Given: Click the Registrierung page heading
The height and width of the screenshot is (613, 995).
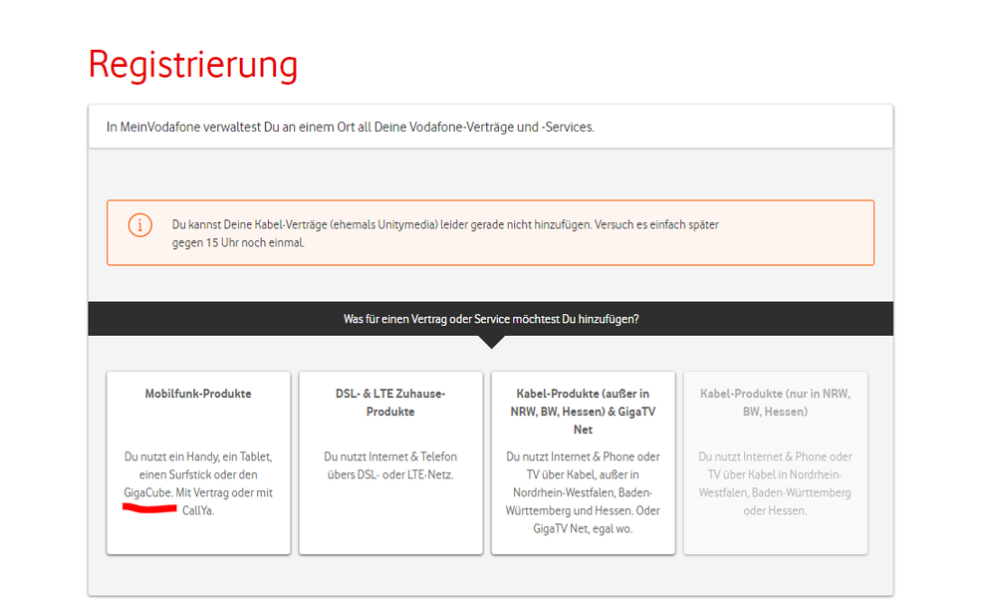Looking at the screenshot, I should pos(193,65).
